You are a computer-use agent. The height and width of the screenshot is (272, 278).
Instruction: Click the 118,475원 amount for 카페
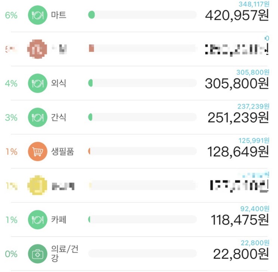240,220
